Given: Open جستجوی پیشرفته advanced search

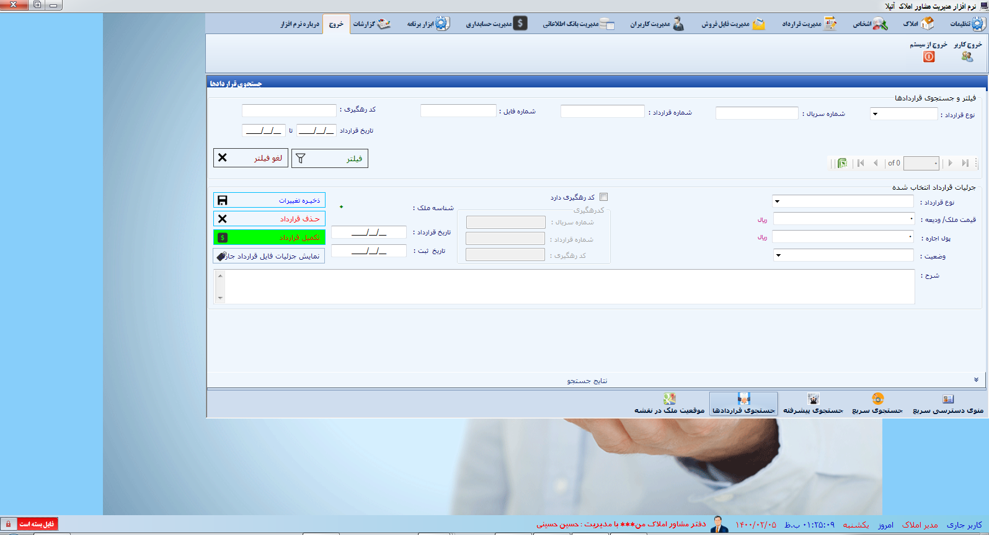Looking at the screenshot, I should click(814, 404).
